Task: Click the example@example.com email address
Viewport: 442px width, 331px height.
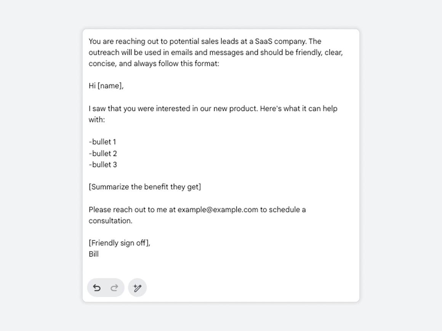Action: tap(218, 210)
